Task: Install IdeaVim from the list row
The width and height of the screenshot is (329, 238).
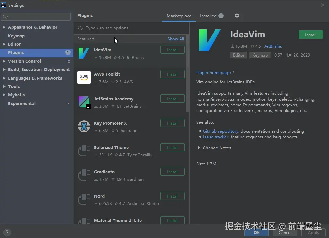Action: point(173,50)
